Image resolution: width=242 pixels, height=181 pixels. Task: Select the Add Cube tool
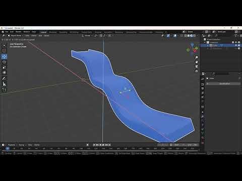(x=4, y=90)
